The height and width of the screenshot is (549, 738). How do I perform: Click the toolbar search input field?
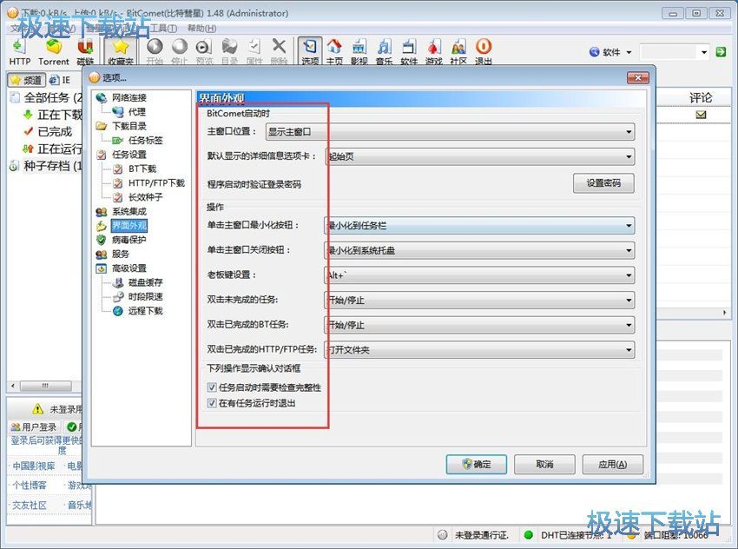click(669, 52)
